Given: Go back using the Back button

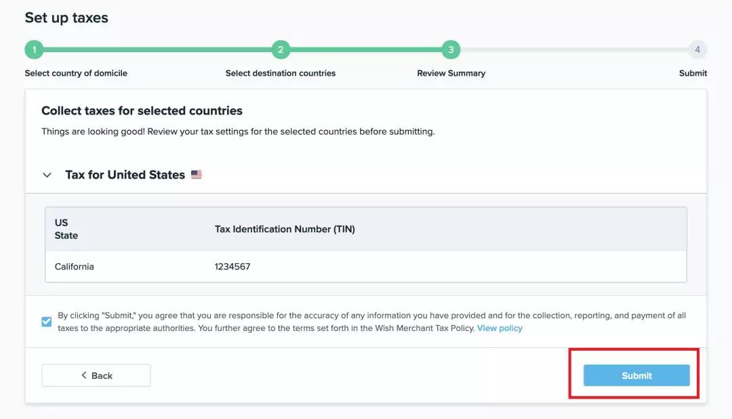Looking at the screenshot, I should click(x=96, y=376).
